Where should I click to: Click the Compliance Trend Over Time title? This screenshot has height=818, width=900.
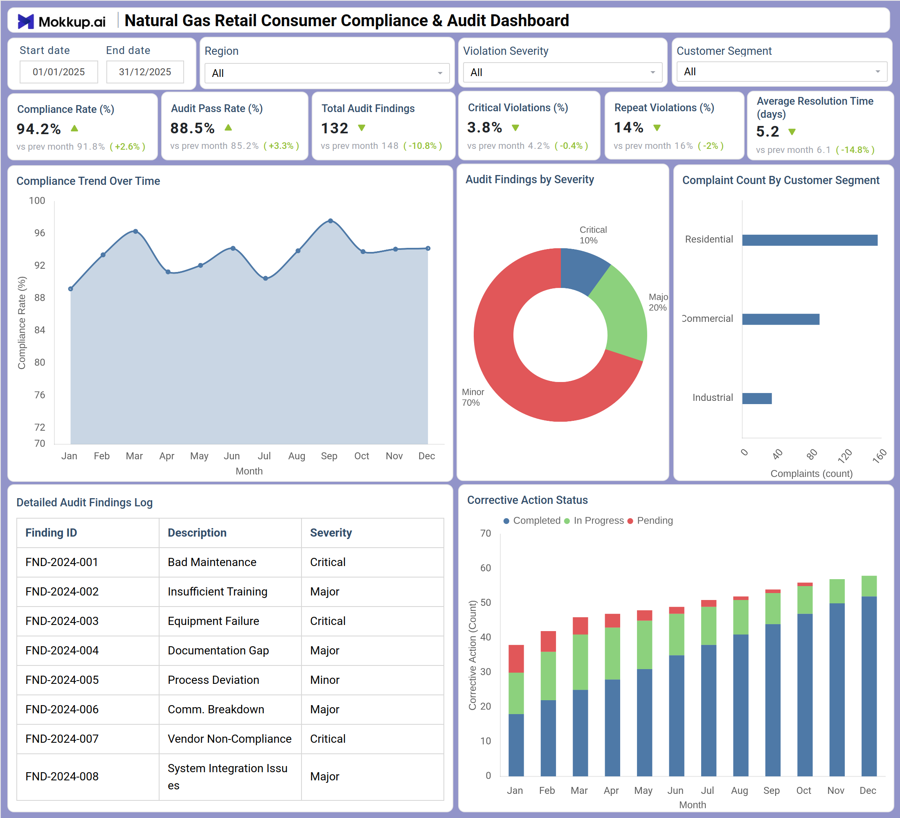point(88,181)
